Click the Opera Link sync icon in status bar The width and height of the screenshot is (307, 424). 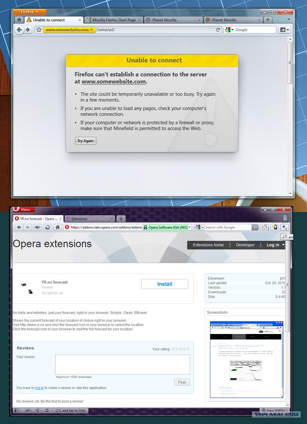(28, 410)
